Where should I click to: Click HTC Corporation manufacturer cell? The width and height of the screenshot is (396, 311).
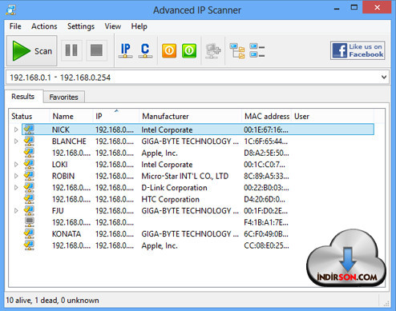(x=171, y=199)
